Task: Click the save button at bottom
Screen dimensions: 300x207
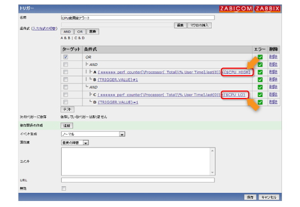Action: point(250,197)
